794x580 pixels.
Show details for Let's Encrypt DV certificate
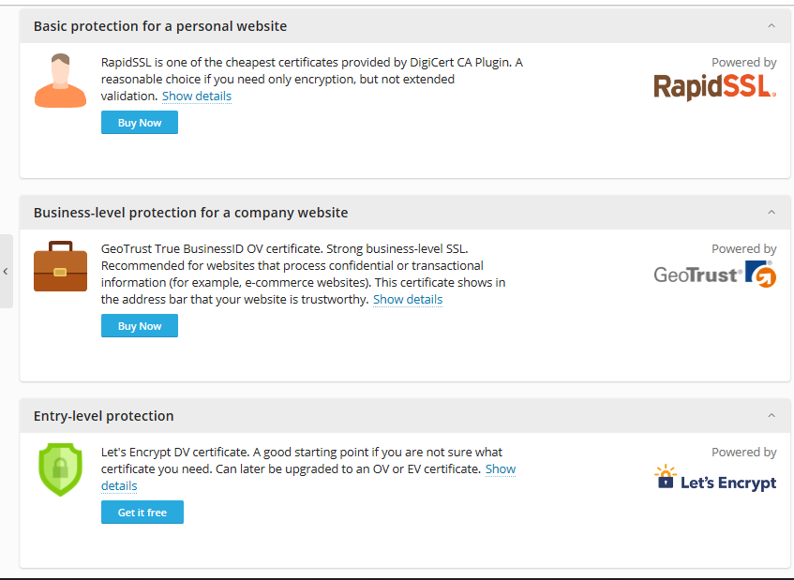click(501, 469)
